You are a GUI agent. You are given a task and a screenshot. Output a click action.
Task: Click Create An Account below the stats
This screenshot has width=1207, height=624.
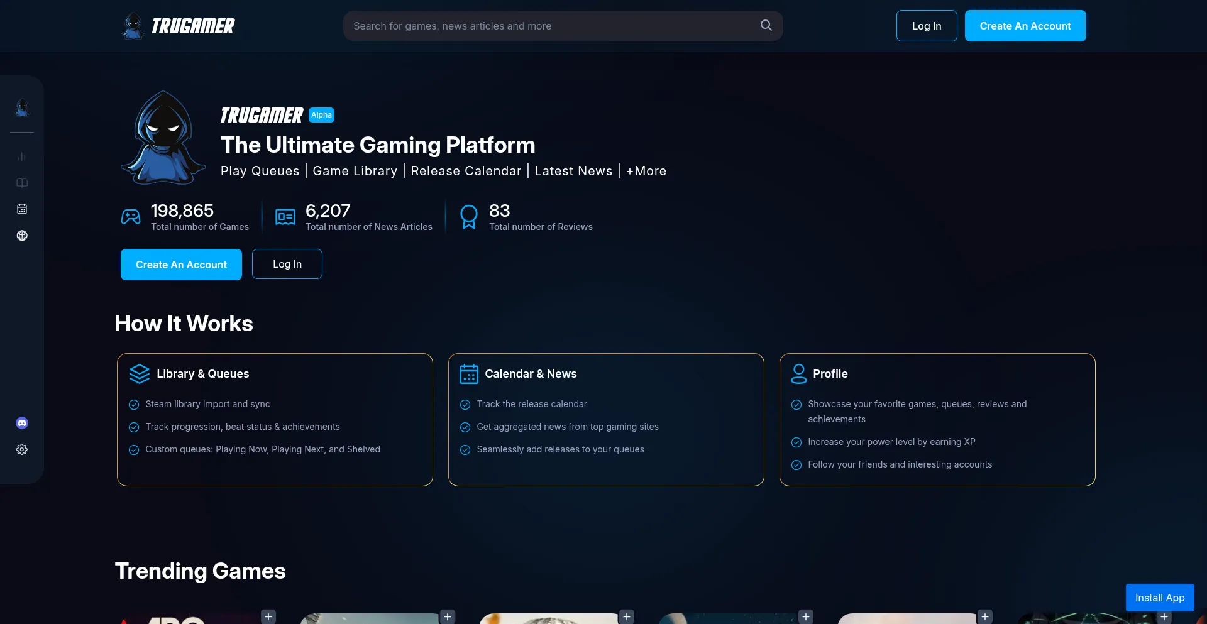point(181,265)
